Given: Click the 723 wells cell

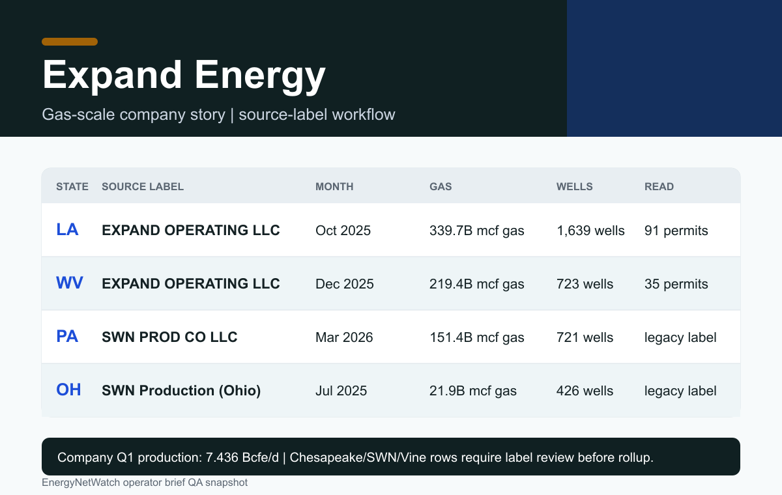Looking at the screenshot, I should tap(585, 284).
